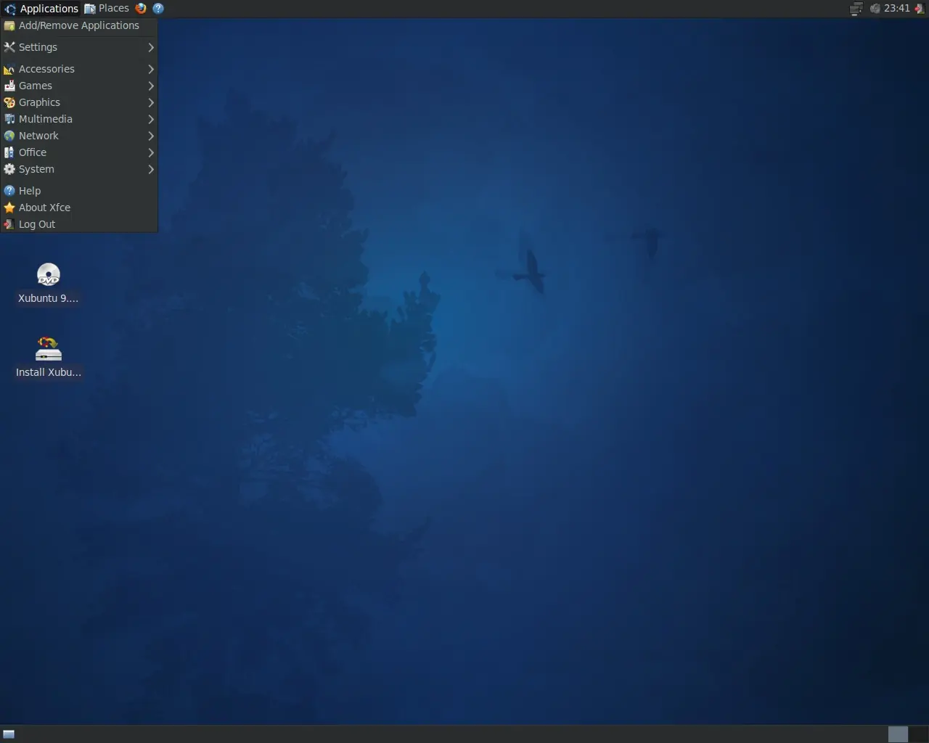Click the Graphics category palette icon
This screenshot has width=929, height=743.
tap(9, 102)
